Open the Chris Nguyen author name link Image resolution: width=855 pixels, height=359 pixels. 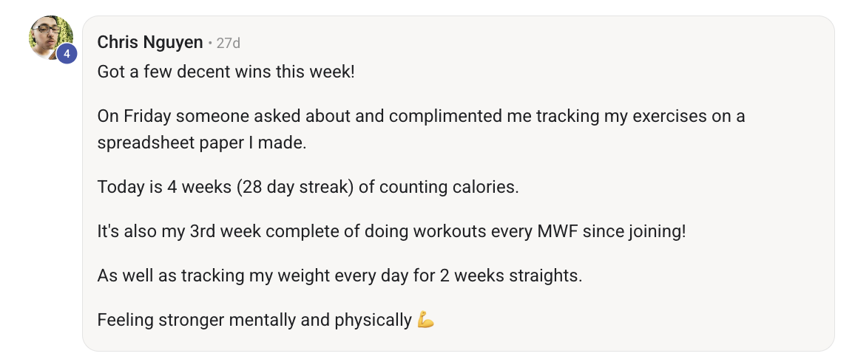coord(149,43)
